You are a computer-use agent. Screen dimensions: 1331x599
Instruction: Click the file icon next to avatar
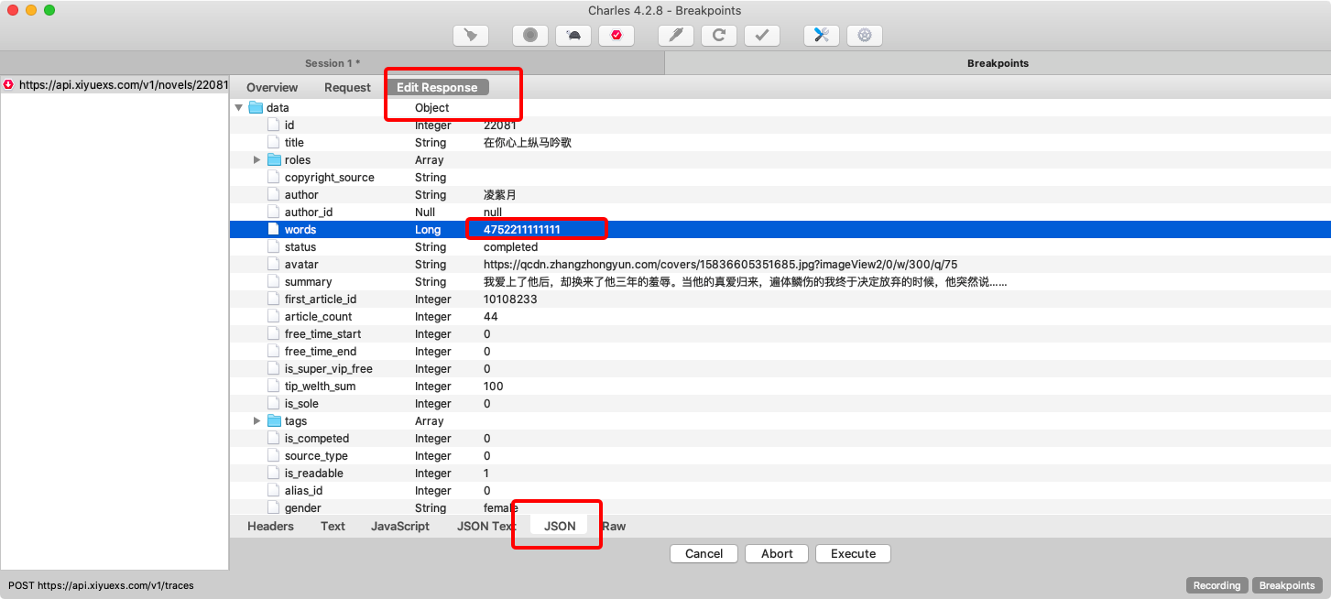[x=274, y=265]
